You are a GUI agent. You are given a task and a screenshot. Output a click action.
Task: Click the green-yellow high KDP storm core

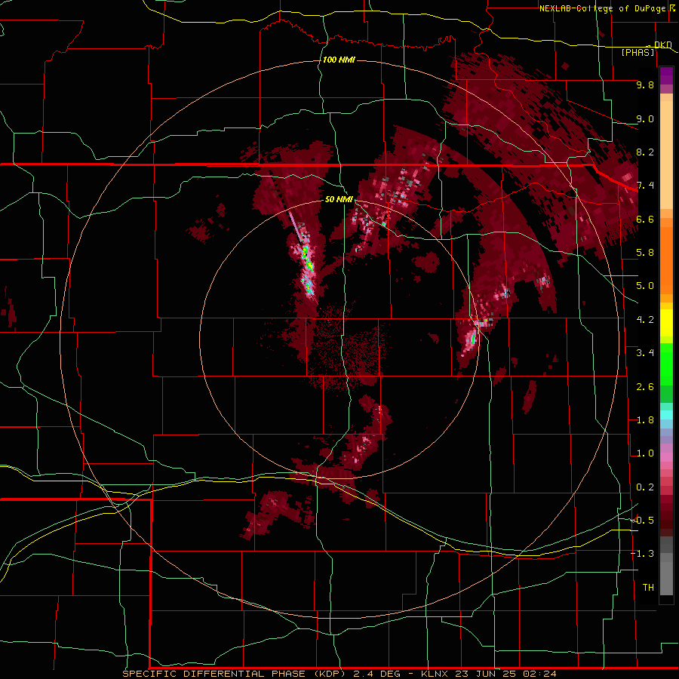[307, 258]
